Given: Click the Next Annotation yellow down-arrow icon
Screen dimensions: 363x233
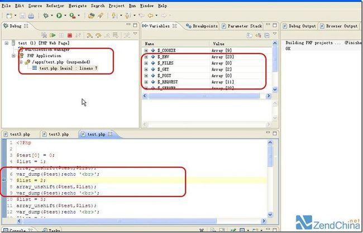Looking at the screenshot, I should click(114, 16).
